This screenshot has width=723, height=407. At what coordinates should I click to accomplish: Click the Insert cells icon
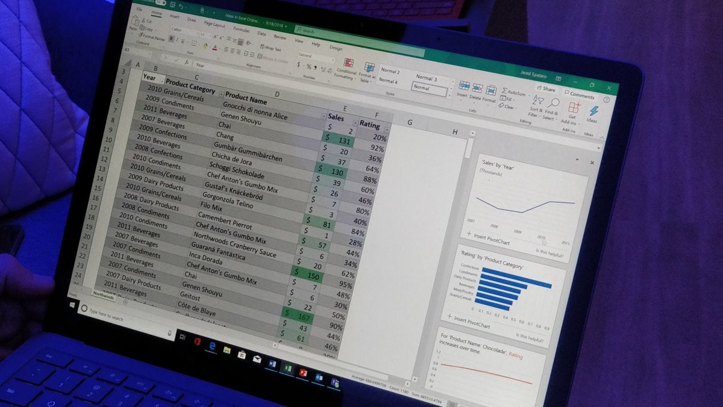point(463,86)
